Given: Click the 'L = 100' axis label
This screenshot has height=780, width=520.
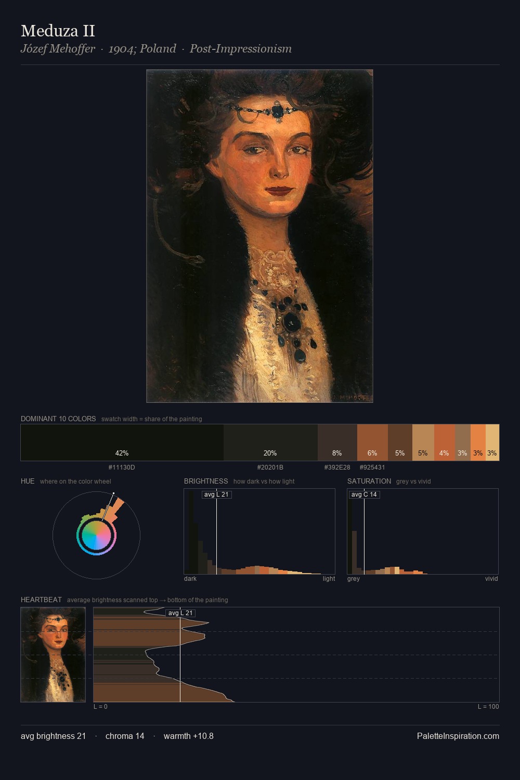Looking at the screenshot, I should (x=488, y=707).
